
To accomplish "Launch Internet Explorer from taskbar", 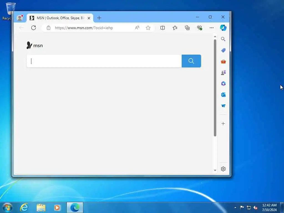I will pyautogui.click(x=24, y=207).
